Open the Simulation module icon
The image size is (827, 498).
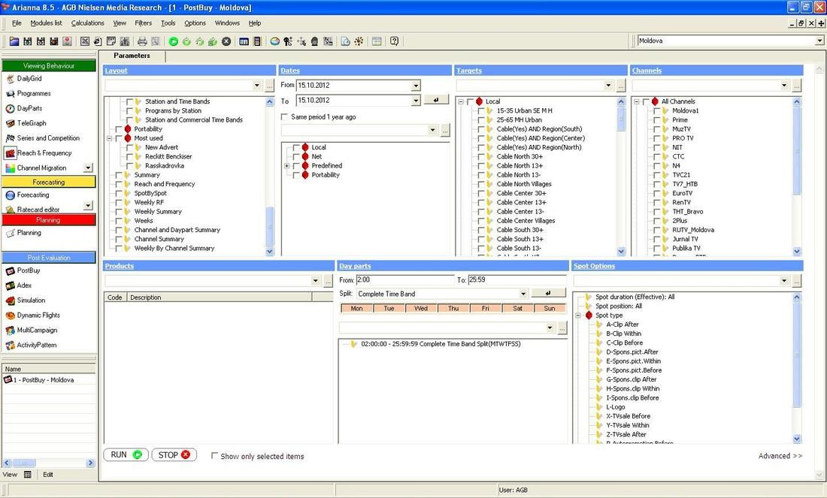click(10, 300)
